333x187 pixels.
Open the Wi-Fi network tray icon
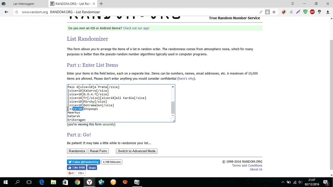[x=295, y=182]
